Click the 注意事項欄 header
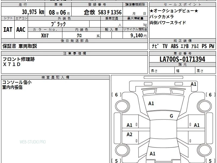217x163 pixels. [74, 53]
